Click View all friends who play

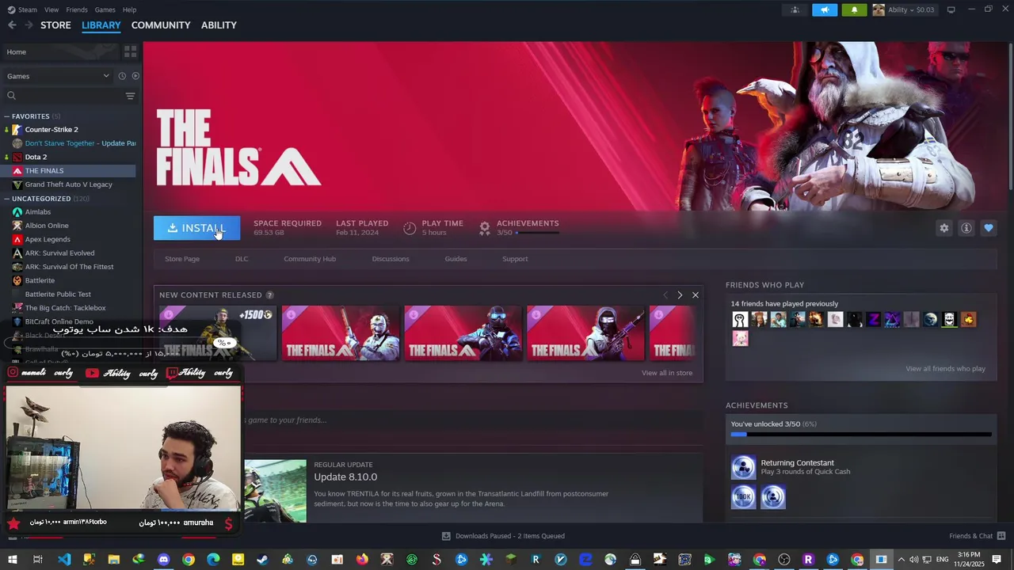945,369
